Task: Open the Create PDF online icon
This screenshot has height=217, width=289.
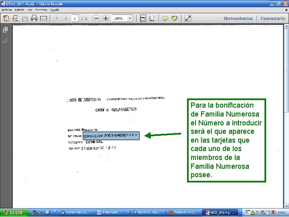Action: [x=6, y=18]
